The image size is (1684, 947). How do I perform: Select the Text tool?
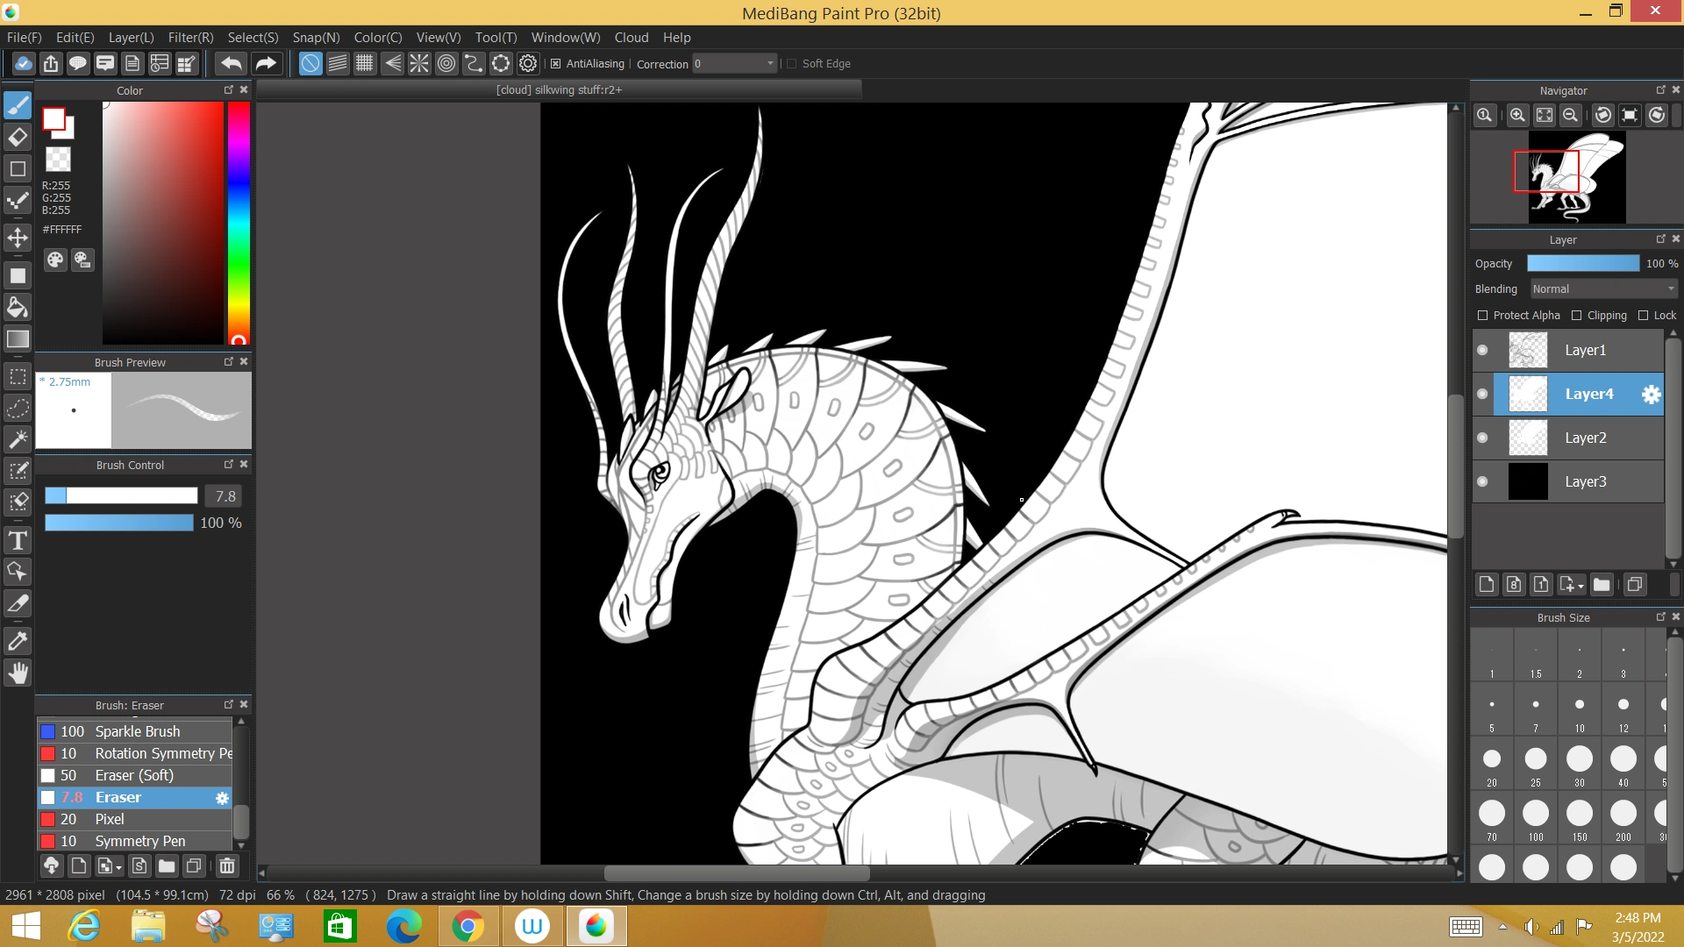pos(18,540)
